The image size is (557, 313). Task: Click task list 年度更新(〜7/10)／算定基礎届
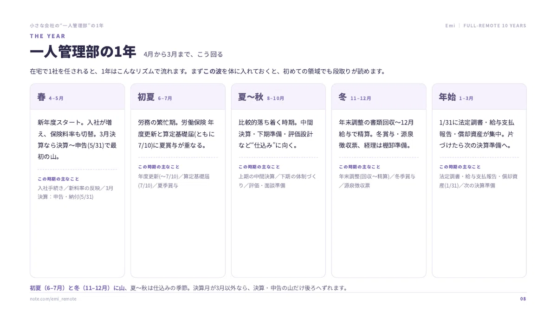[x=174, y=181]
